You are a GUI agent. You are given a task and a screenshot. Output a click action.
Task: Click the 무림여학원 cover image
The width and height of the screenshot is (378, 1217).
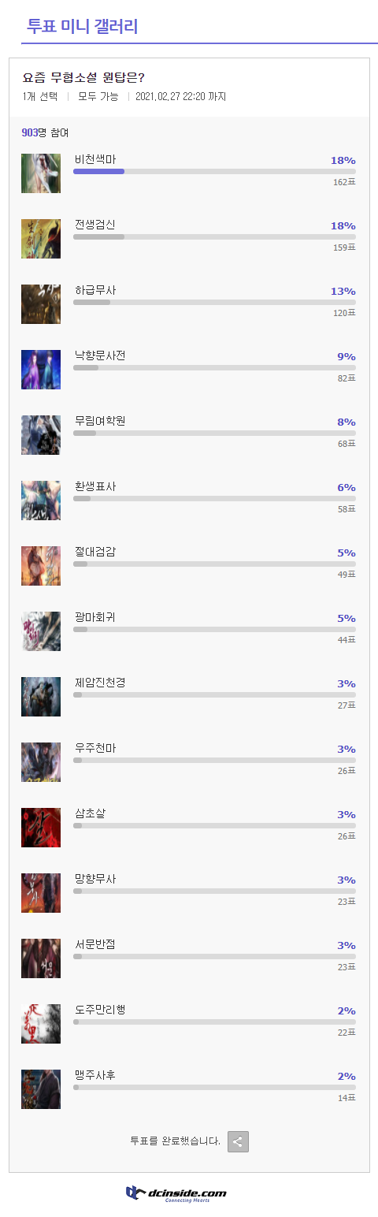click(41, 435)
